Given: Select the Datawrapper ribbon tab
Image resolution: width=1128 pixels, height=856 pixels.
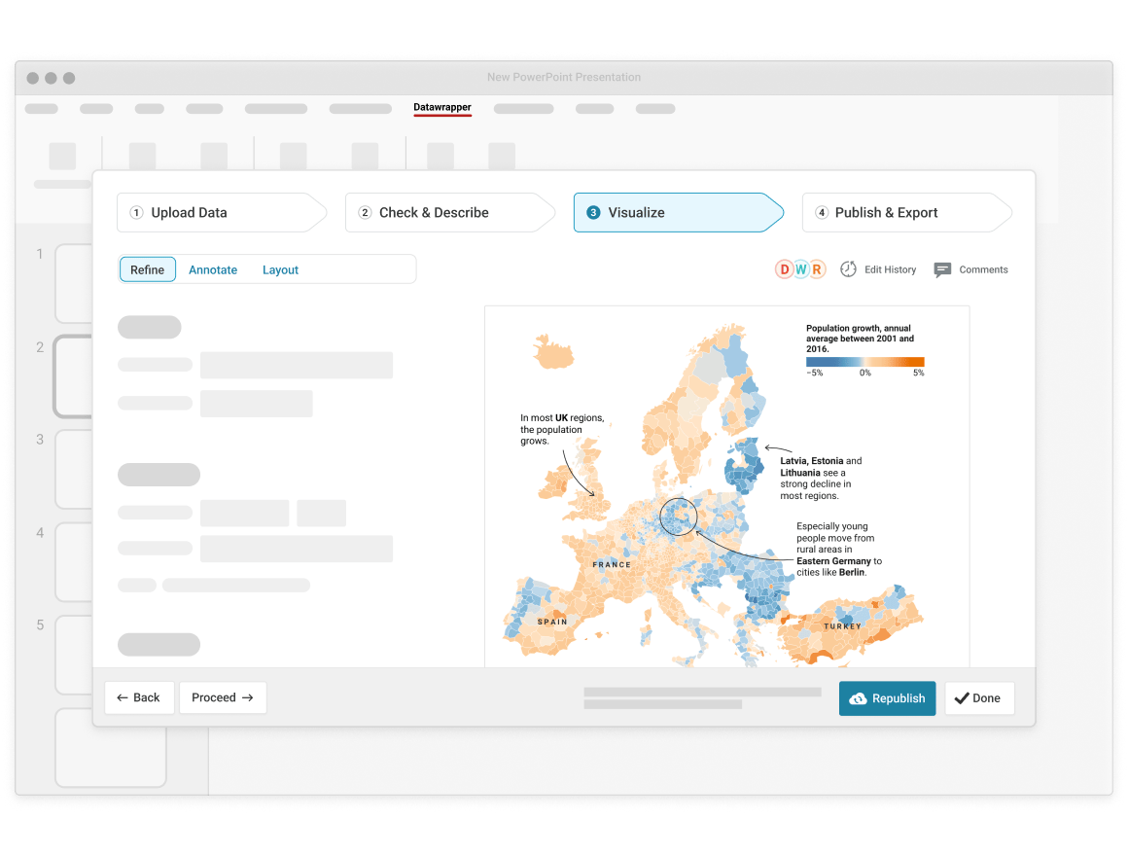Looking at the screenshot, I should [442, 107].
